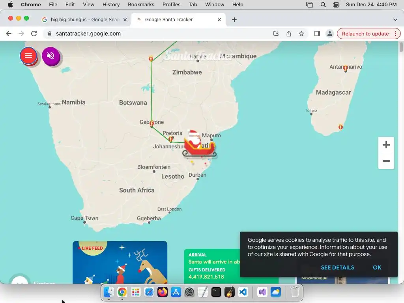Click the page vertical scrollbar

(x=401, y=47)
